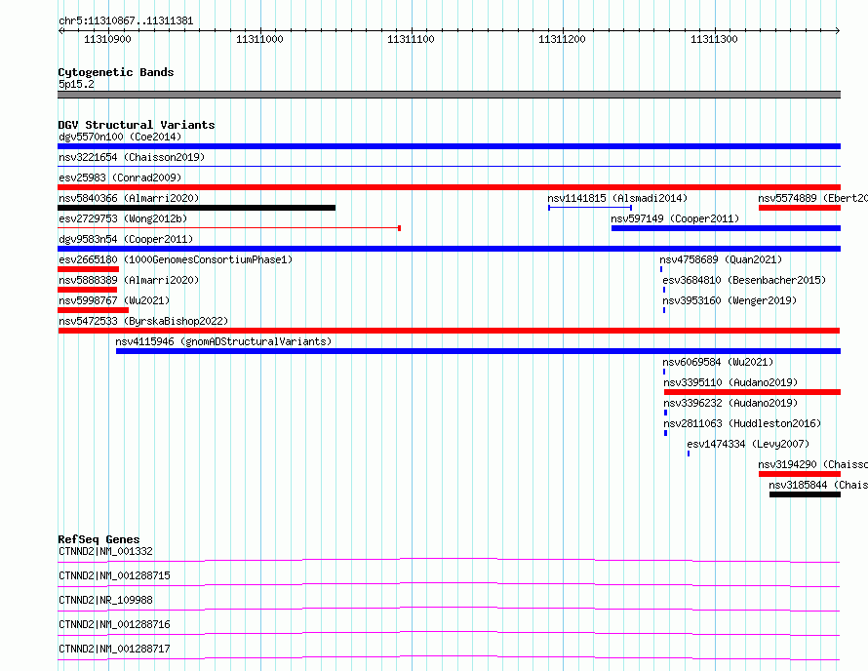Open the nsv5574889 (Ebert) variant label
Screen dimensions: 868x671
click(x=812, y=198)
